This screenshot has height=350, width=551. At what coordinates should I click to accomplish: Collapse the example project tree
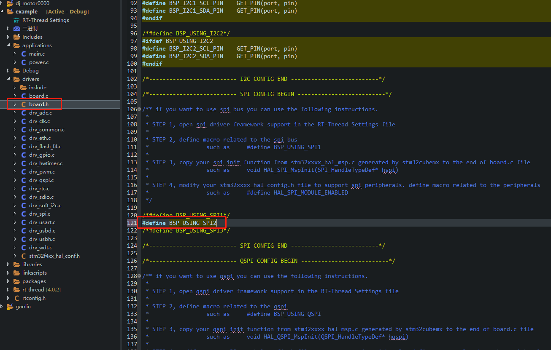[x=2, y=11]
